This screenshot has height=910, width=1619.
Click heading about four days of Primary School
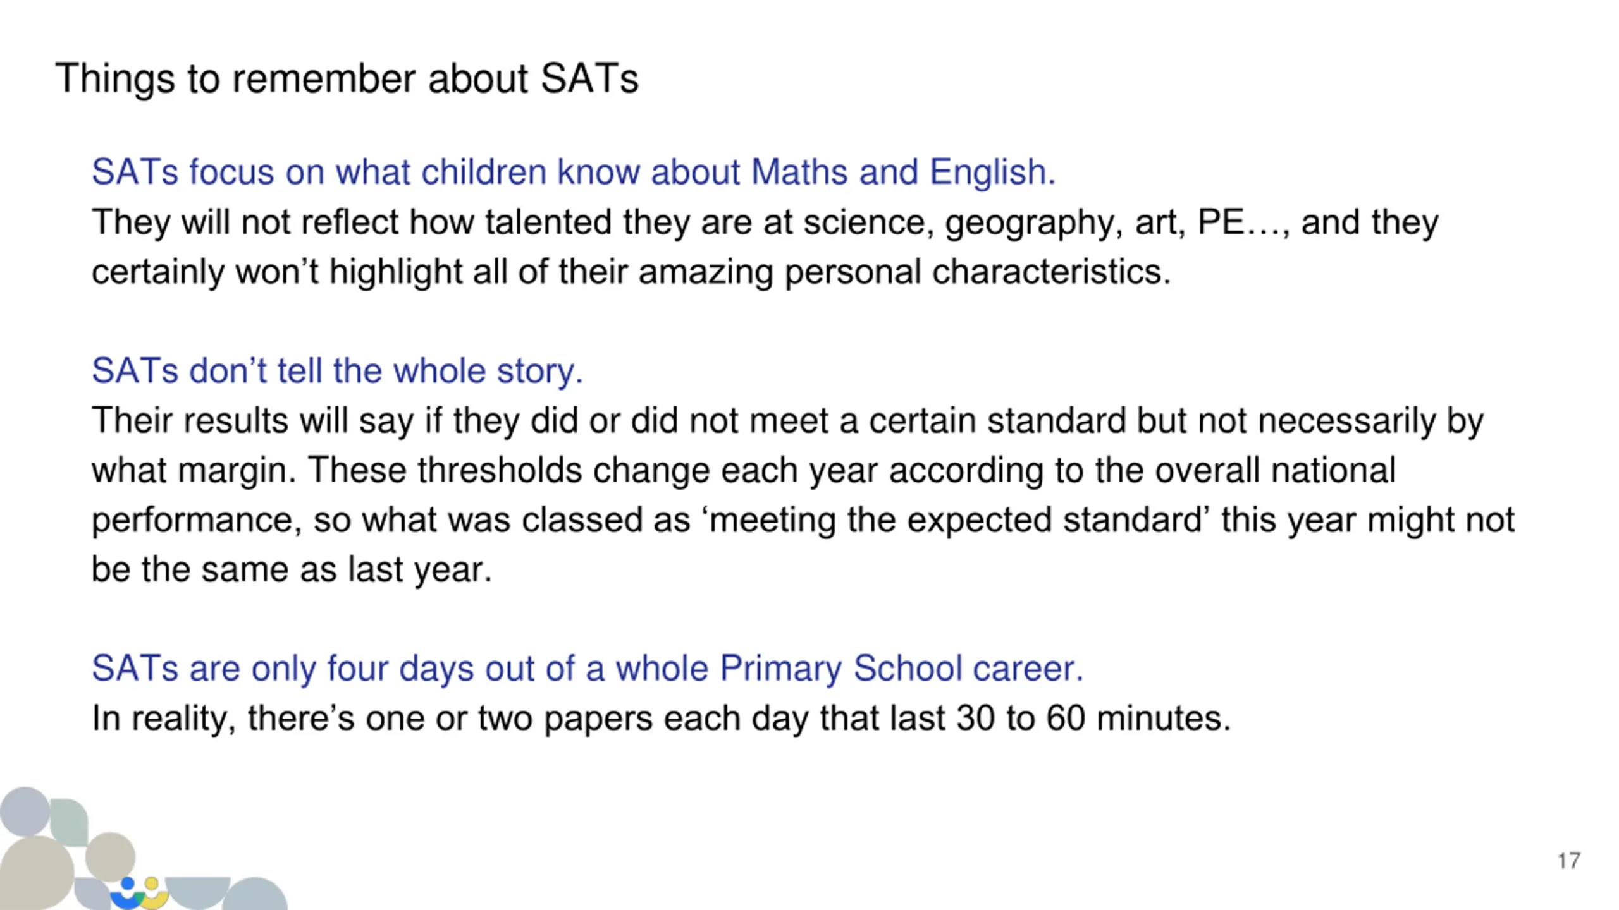pos(588,669)
